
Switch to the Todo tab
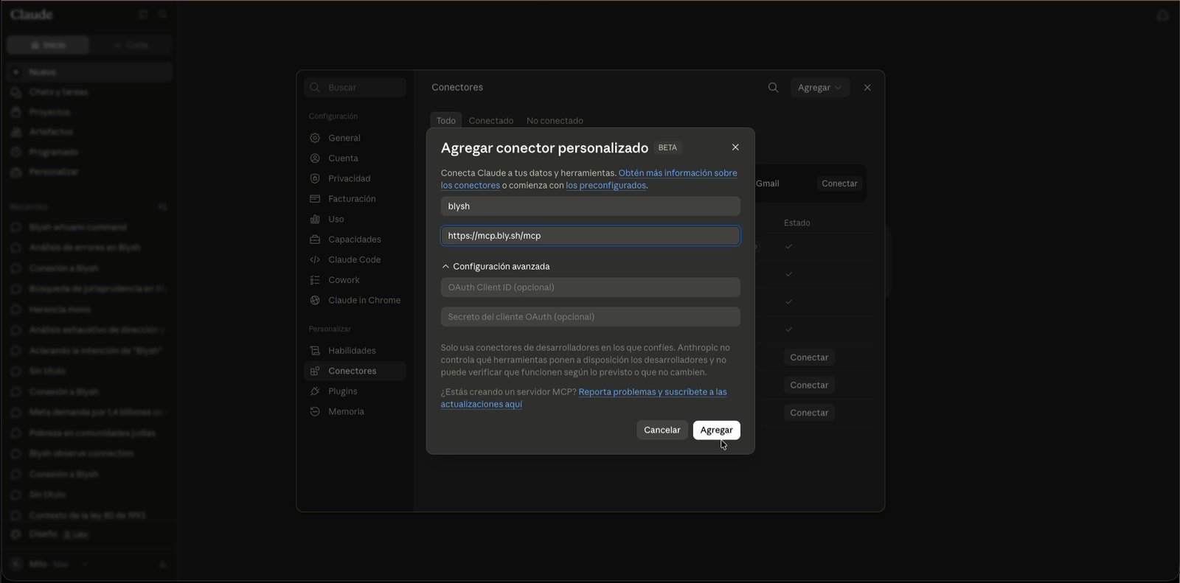click(x=446, y=121)
